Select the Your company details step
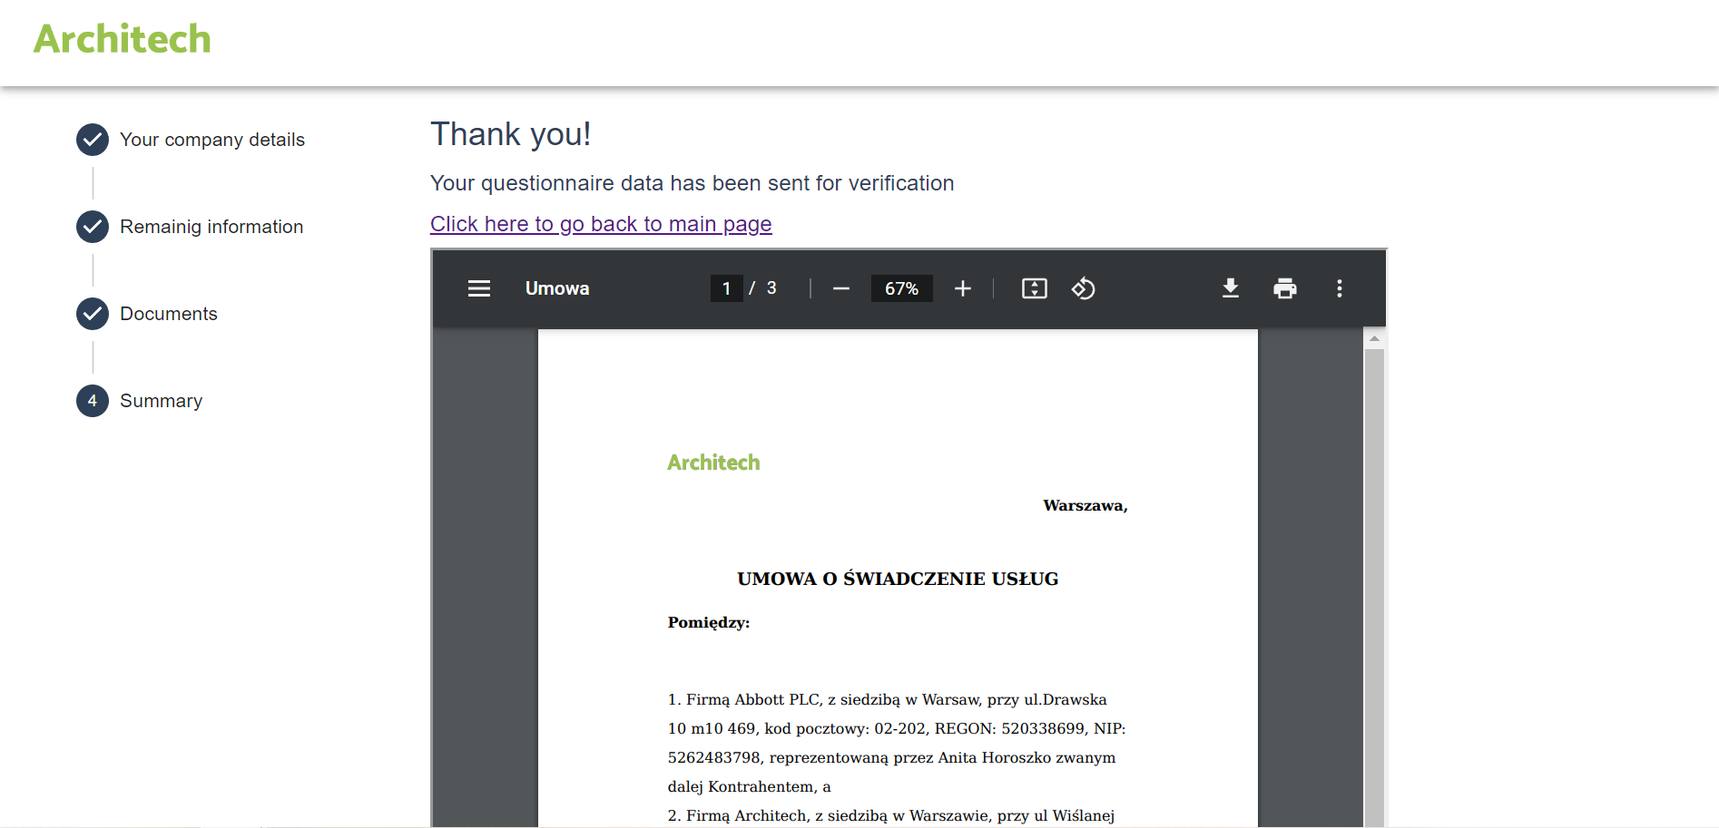The height and width of the screenshot is (828, 1719). (212, 140)
